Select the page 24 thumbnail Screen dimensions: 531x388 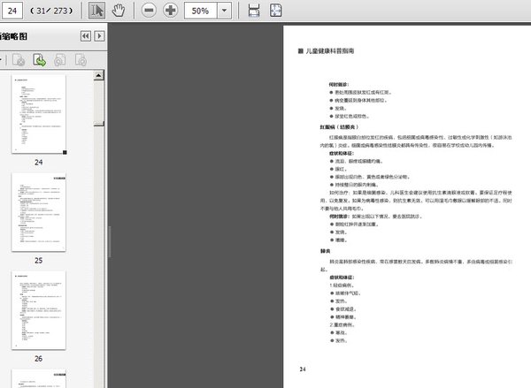click(39, 114)
